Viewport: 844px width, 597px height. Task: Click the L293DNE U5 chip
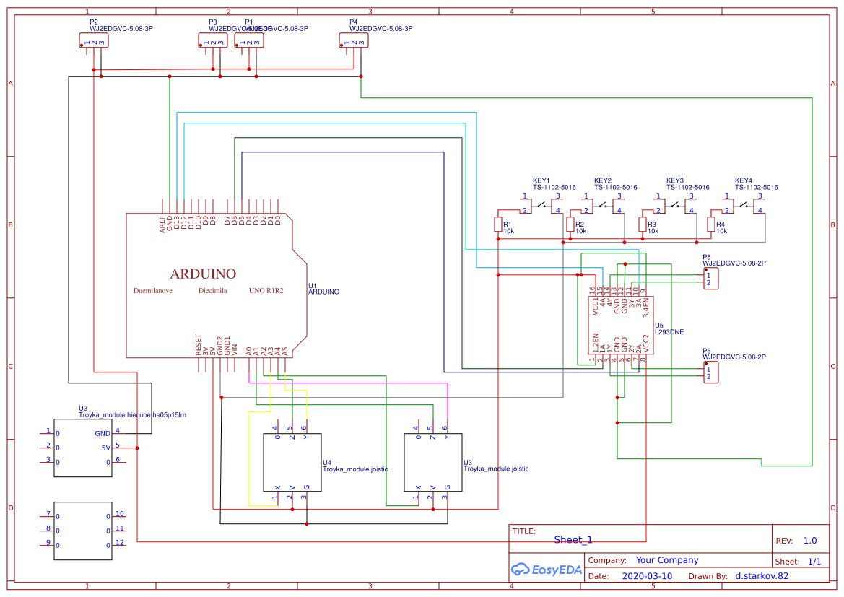tap(621, 326)
